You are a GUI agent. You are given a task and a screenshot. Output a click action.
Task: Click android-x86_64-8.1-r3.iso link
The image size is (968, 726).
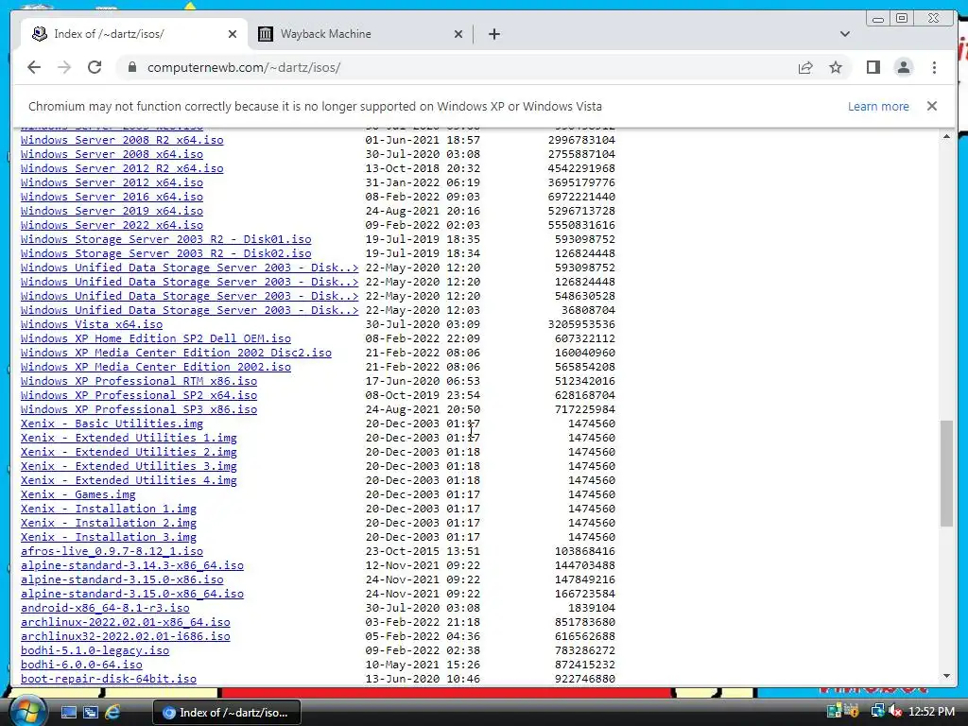[x=105, y=609]
